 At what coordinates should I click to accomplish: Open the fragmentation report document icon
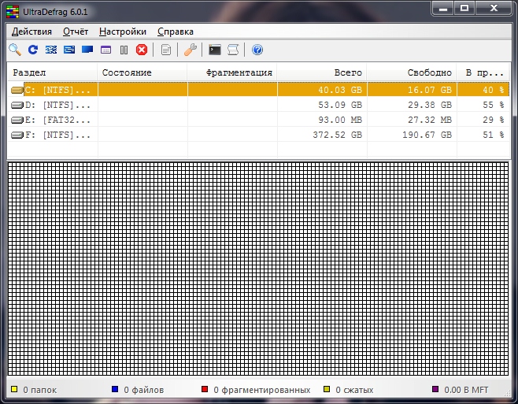point(166,50)
